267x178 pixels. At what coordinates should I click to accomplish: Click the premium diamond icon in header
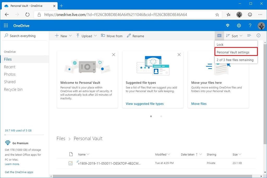click(x=228, y=26)
